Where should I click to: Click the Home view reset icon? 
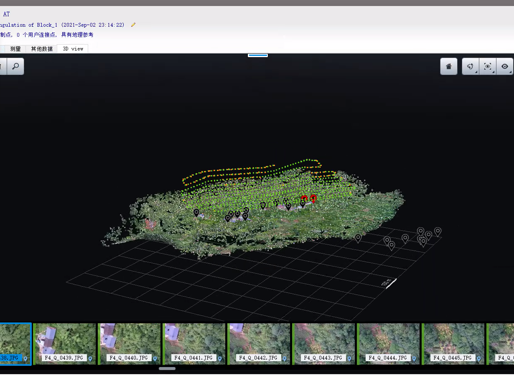[x=448, y=66]
